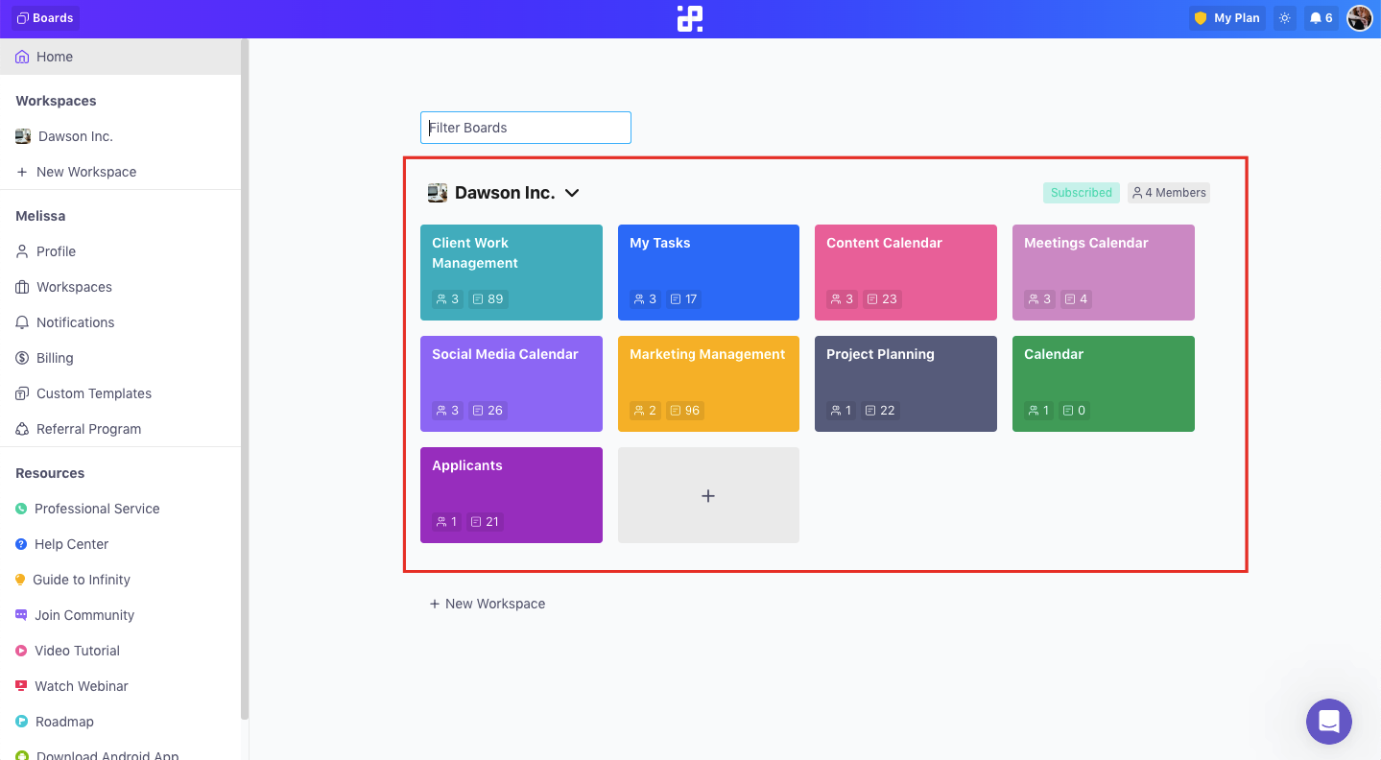Expand the Dawson Inc. workspace chevron
The height and width of the screenshot is (760, 1381).
[572, 193]
